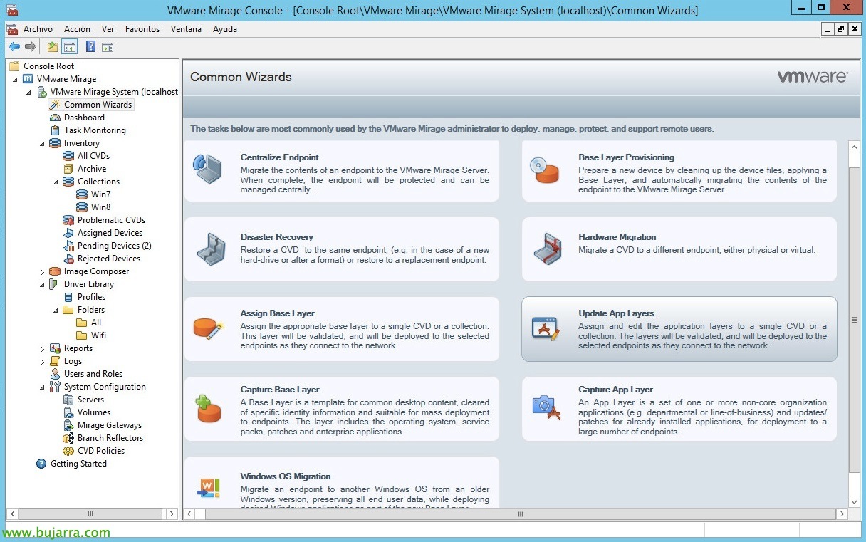Image resolution: width=866 pixels, height=542 pixels.
Task: Collapse the Driver Library node
Action: 43,284
